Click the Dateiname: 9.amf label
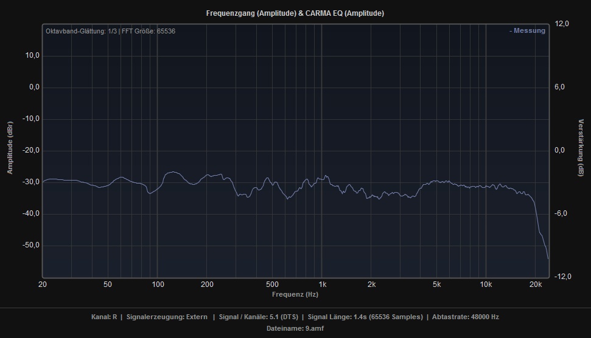 [295, 328]
